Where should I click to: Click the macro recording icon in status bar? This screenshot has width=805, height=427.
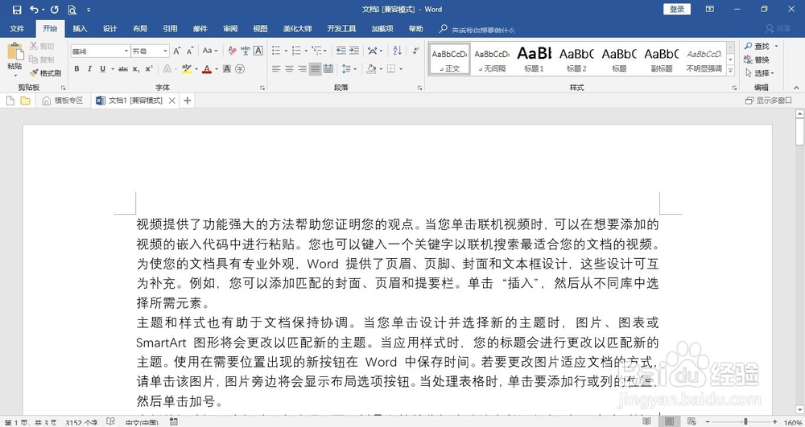[x=174, y=422]
